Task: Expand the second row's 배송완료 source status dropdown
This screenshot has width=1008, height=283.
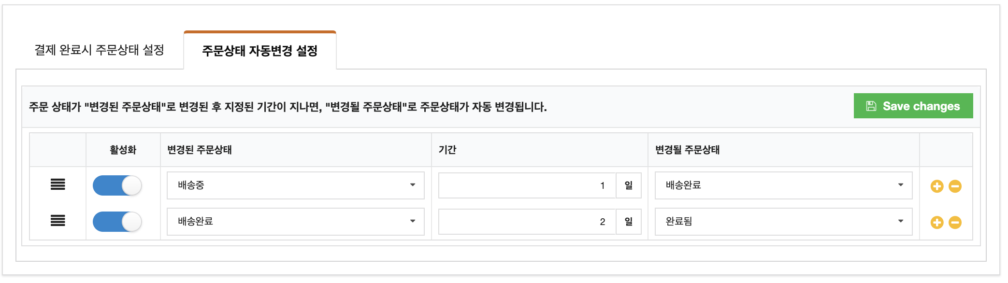Action: tap(295, 222)
